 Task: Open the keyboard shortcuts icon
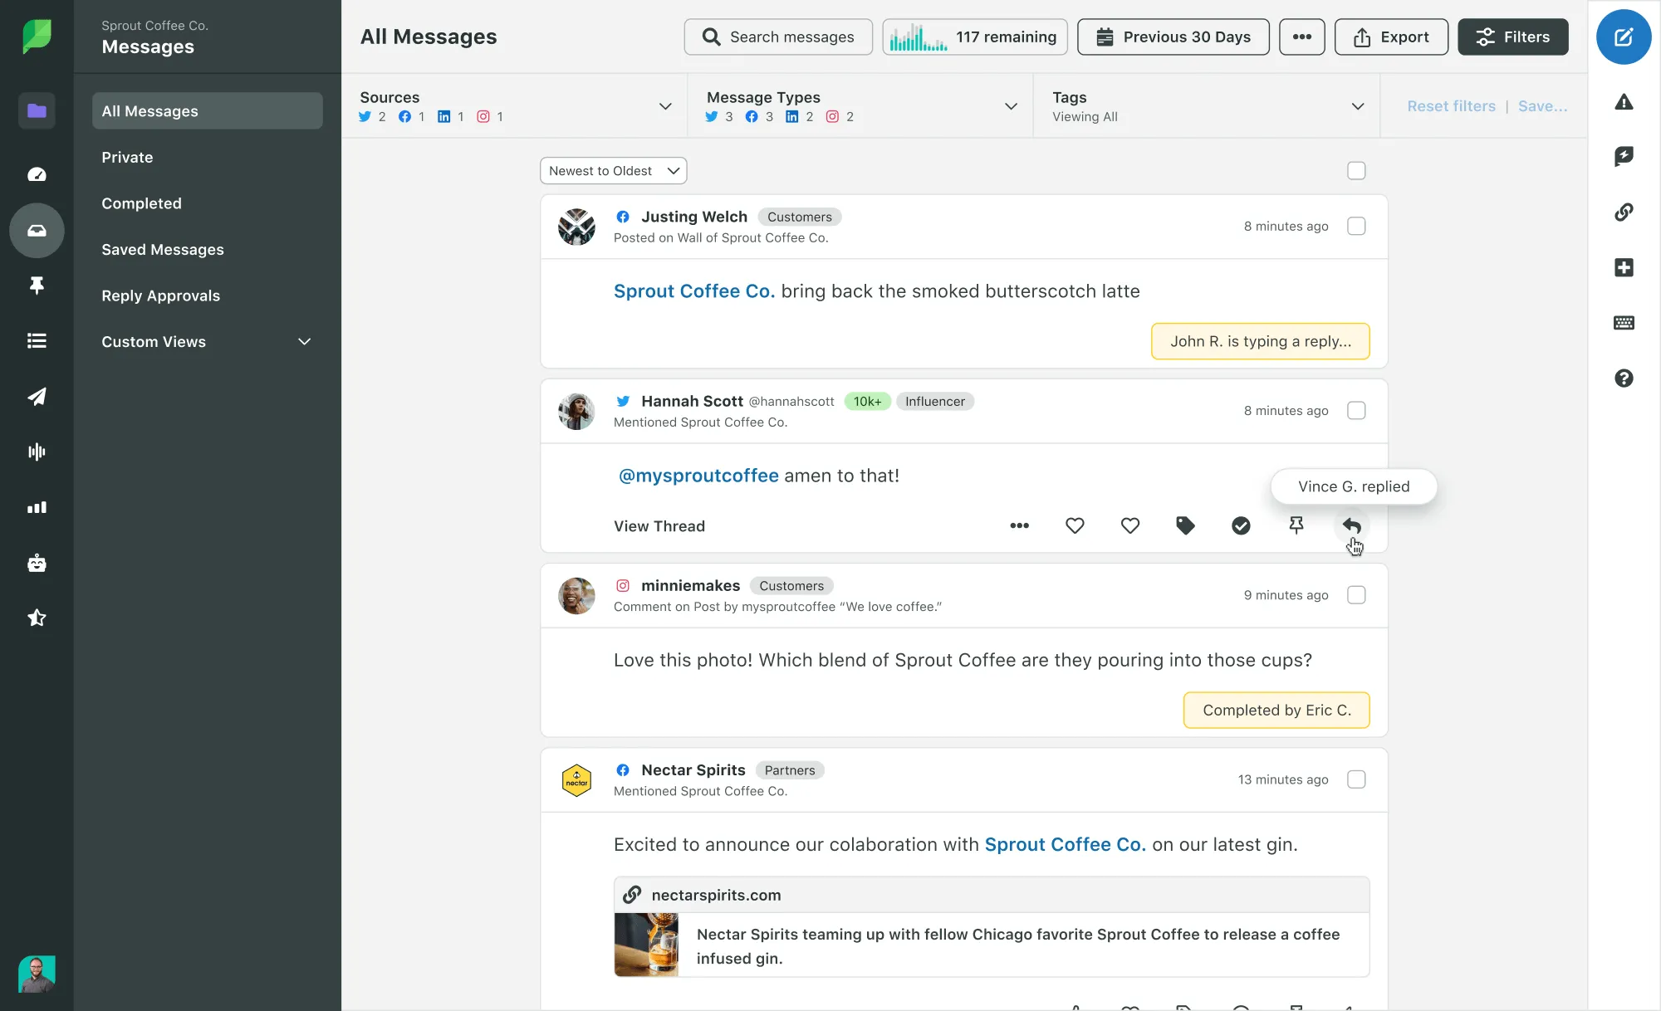[1624, 323]
